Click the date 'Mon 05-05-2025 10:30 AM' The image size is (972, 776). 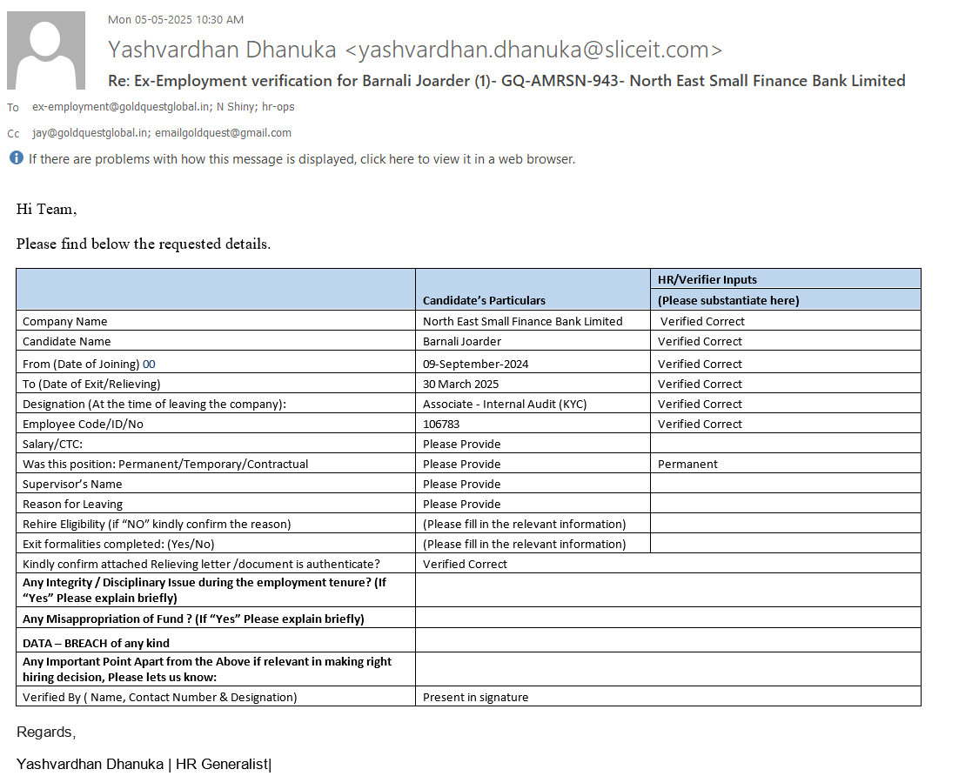point(176,20)
